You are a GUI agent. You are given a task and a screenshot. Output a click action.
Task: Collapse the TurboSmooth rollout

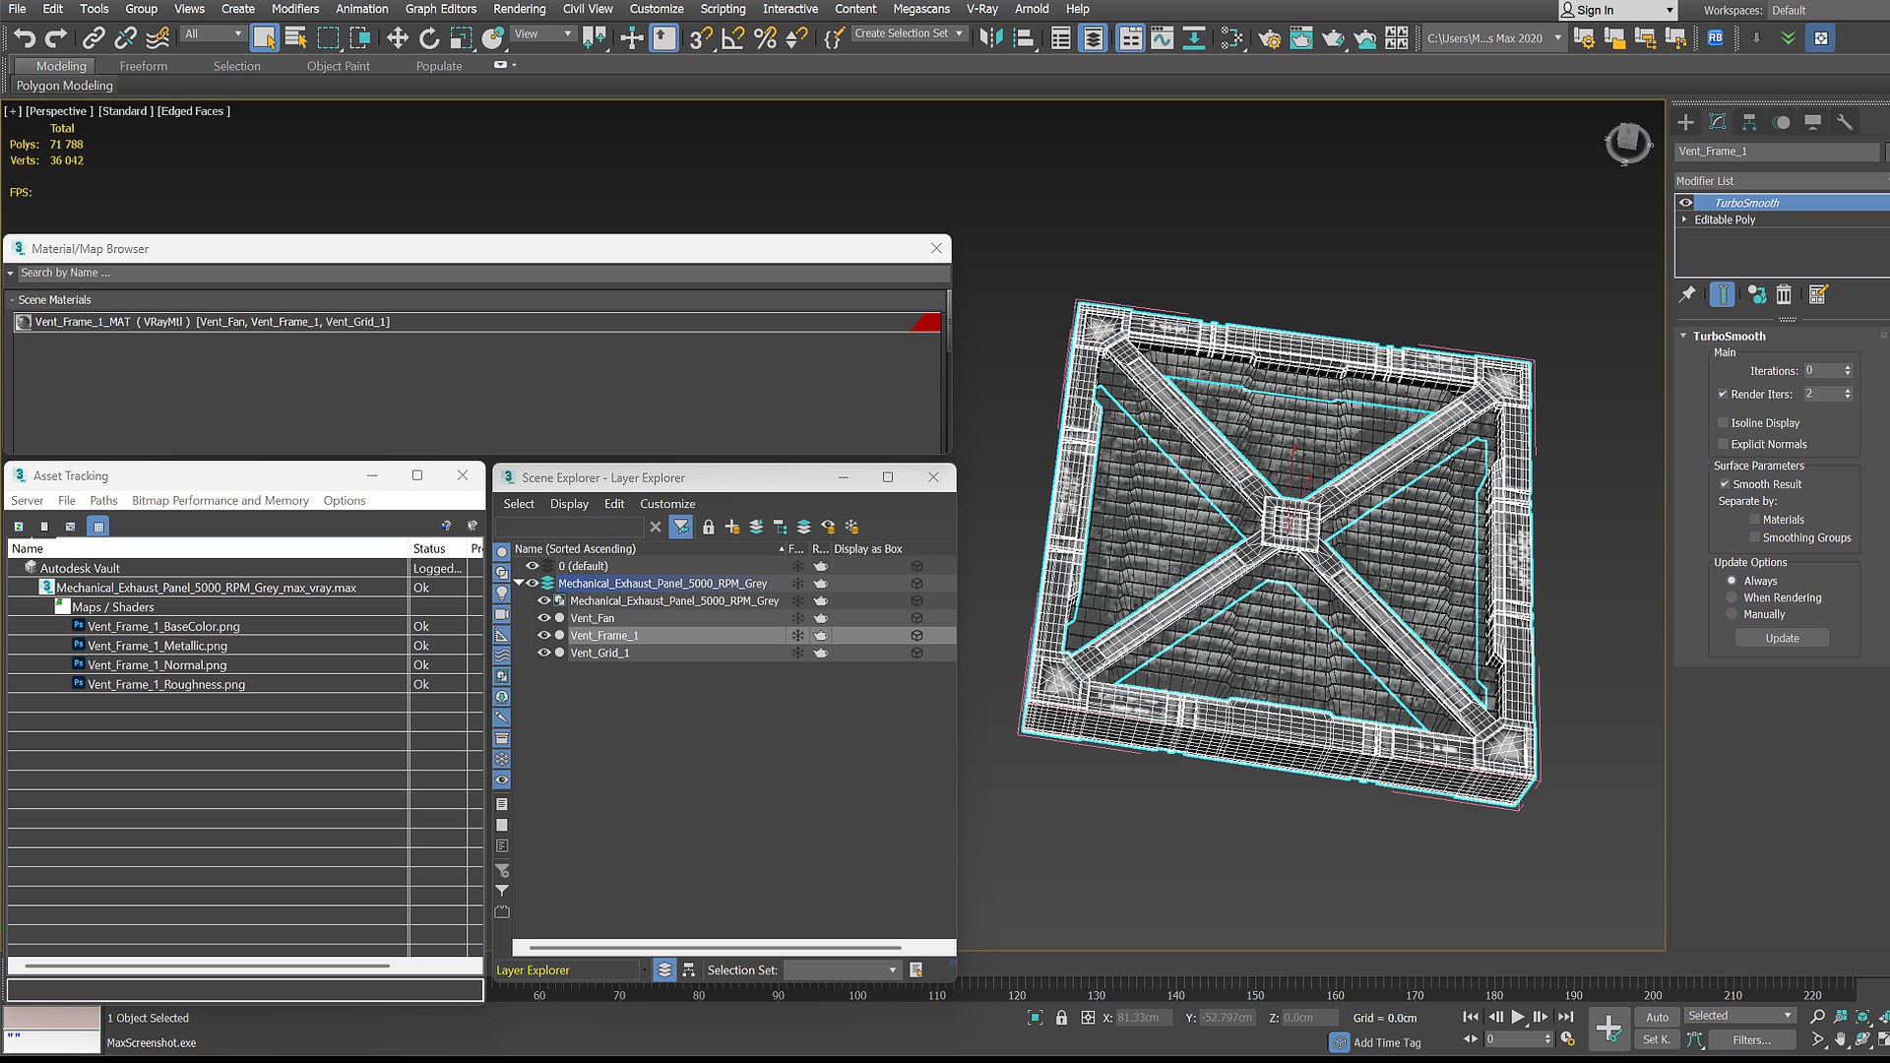point(1684,337)
